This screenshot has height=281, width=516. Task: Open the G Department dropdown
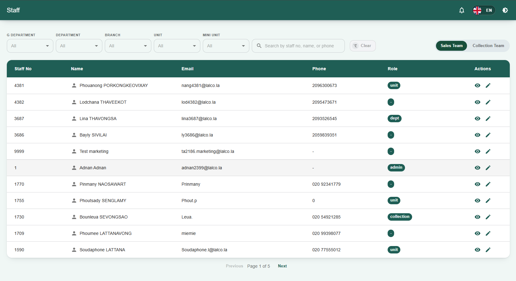point(30,46)
